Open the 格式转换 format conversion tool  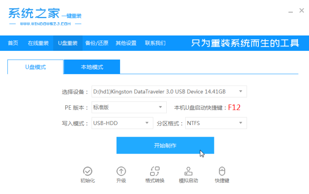point(154,171)
